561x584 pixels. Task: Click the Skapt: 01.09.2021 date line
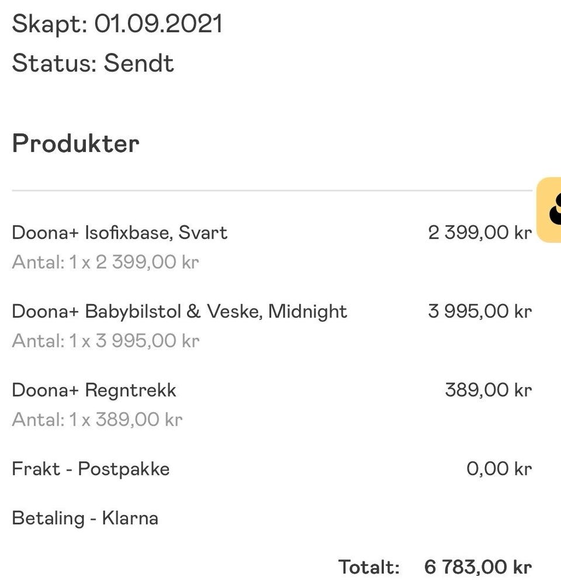click(117, 24)
